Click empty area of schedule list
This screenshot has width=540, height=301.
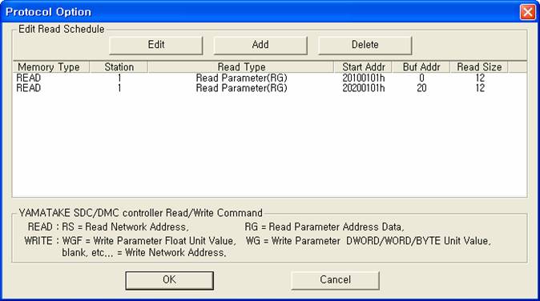(269, 144)
